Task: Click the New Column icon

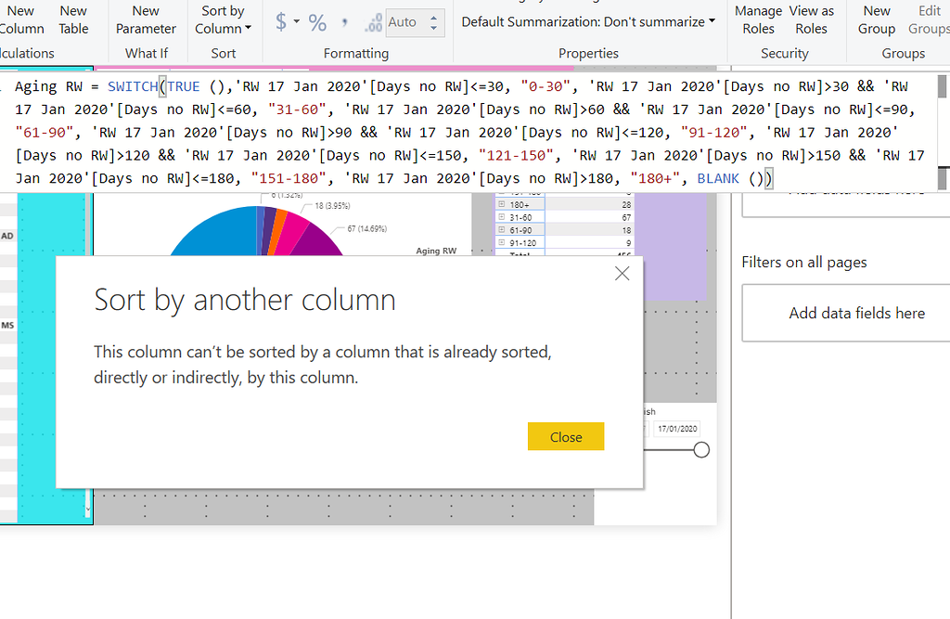Action: click(x=21, y=19)
